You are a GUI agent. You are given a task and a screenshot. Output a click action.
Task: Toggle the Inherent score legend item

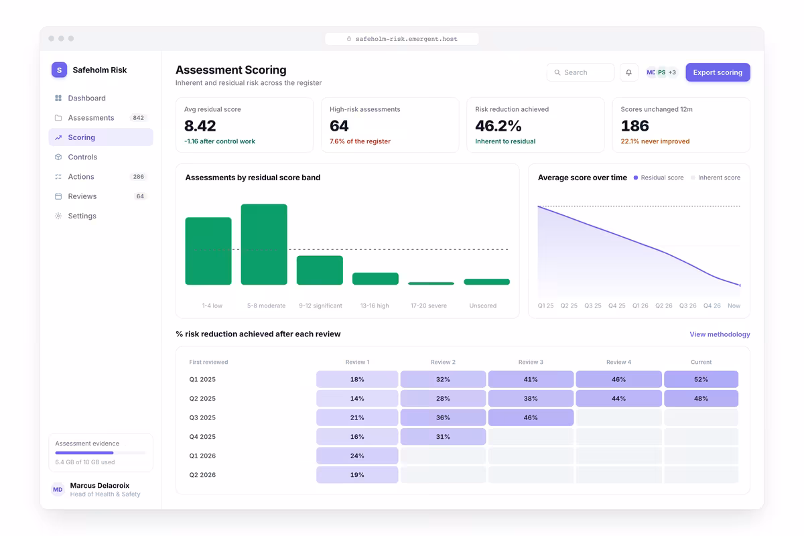click(716, 178)
